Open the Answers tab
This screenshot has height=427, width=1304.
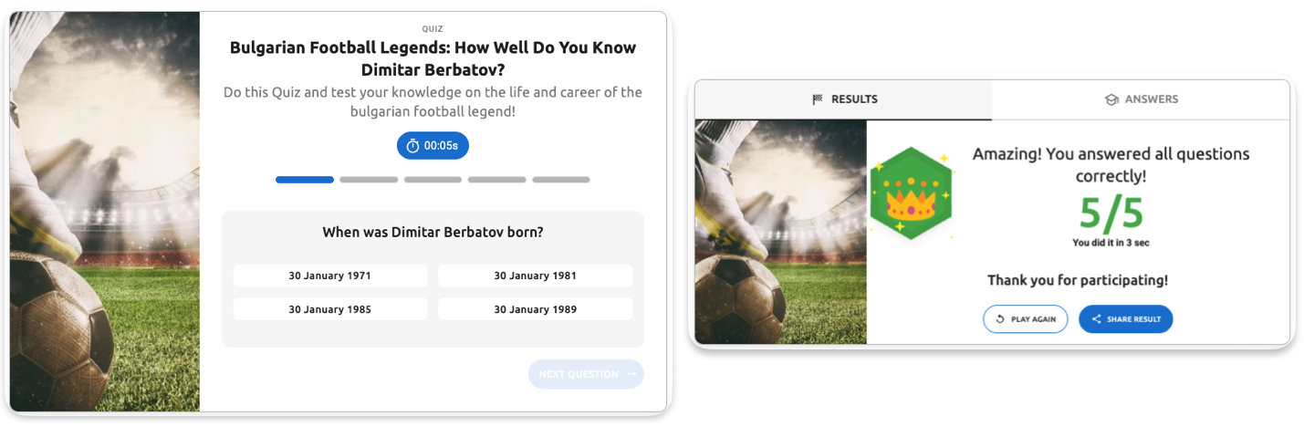click(1142, 99)
